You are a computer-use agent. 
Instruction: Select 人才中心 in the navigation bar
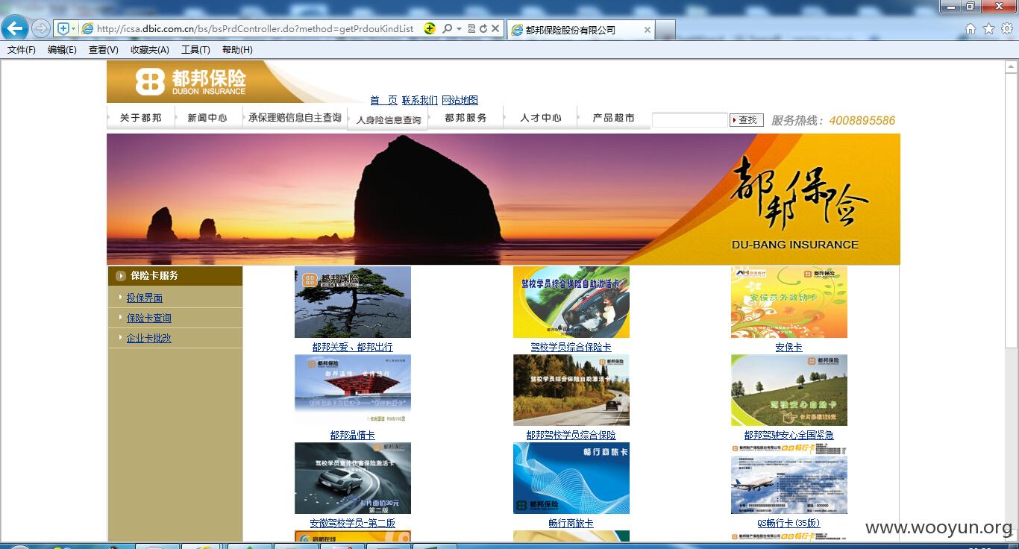coord(541,118)
